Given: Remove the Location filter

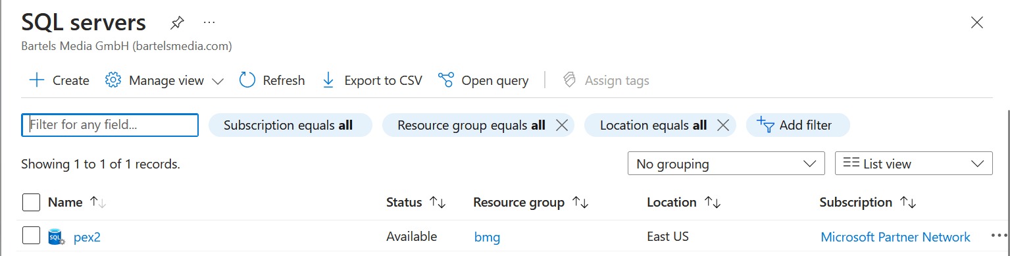Looking at the screenshot, I should tap(723, 125).
